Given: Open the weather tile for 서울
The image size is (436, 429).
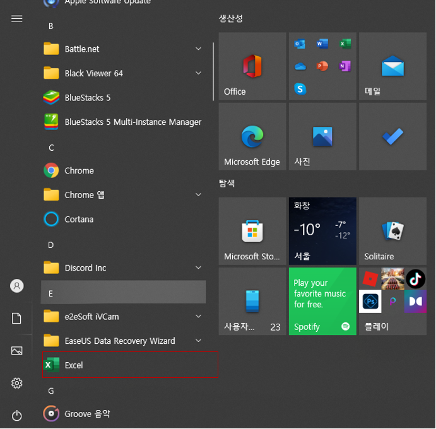Looking at the screenshot, I should pos(322,231).
